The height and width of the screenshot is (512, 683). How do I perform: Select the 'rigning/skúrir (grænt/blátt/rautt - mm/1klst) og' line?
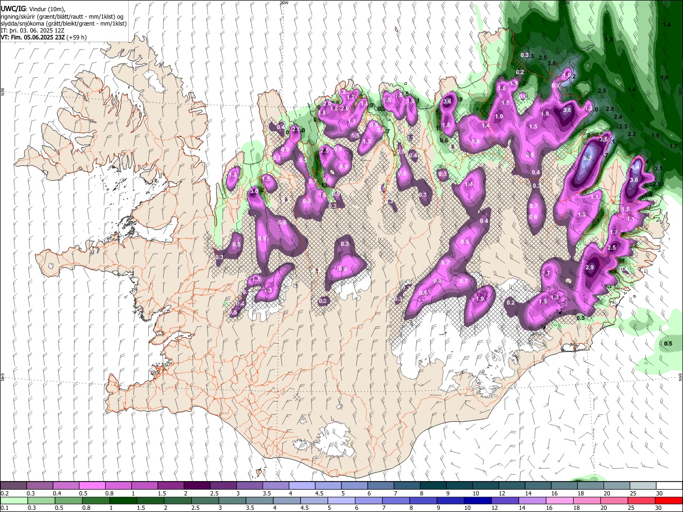[62, 17]
